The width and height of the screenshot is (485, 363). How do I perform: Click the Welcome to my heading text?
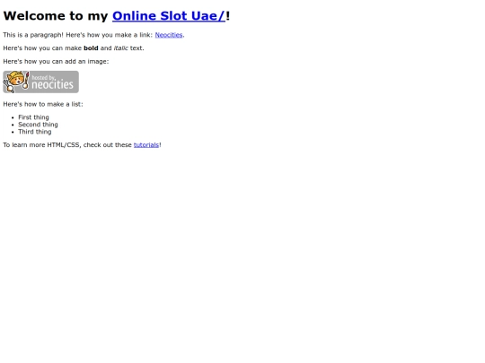point(56,16)
